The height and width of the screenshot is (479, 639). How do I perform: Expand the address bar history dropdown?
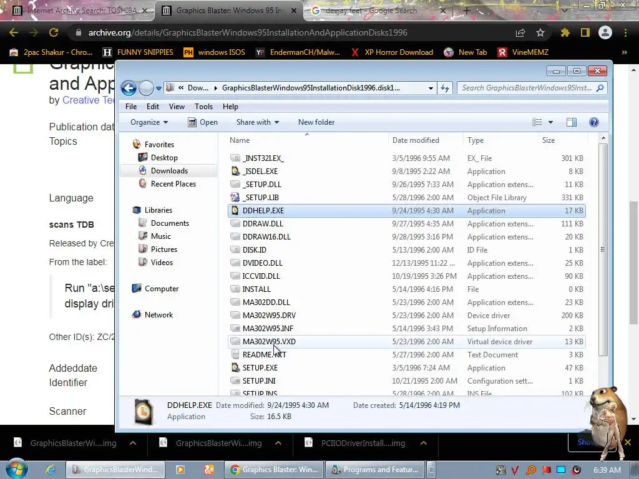click(431, 88)
